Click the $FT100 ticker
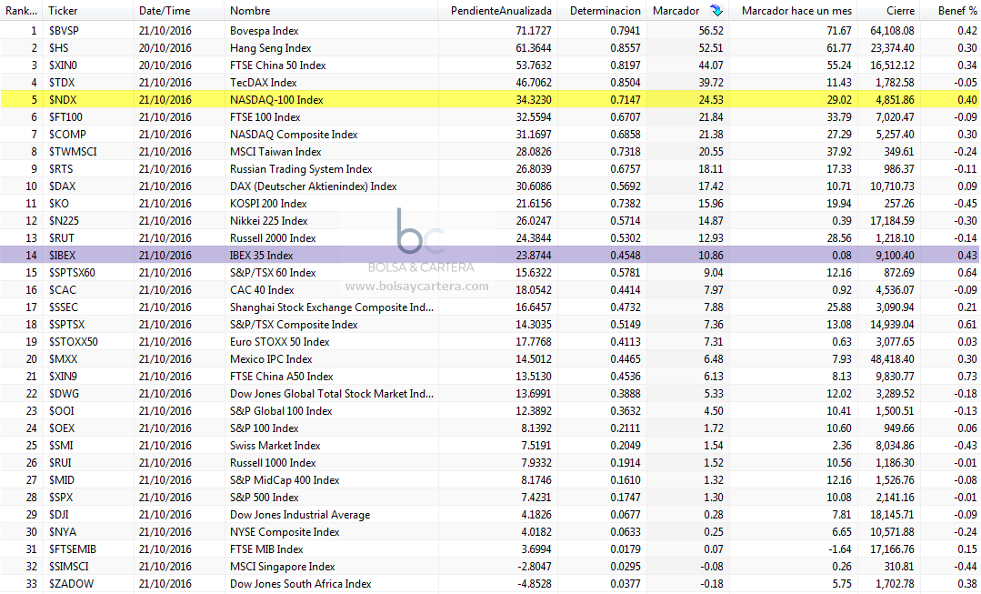 (x=65, y=117)
